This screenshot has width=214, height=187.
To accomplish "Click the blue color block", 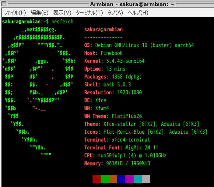I will [x=121, y=179].
